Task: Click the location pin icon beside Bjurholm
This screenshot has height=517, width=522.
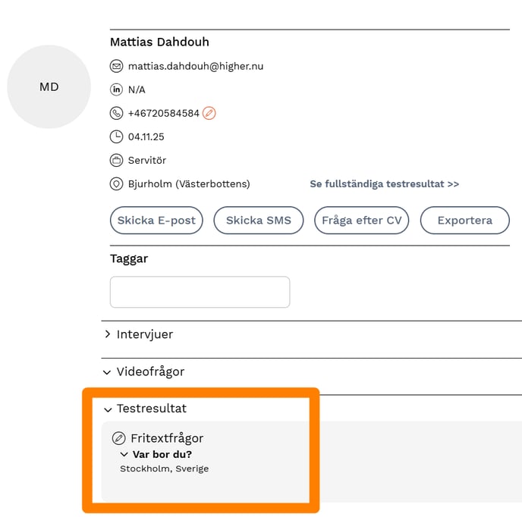Action: point(116,184)
